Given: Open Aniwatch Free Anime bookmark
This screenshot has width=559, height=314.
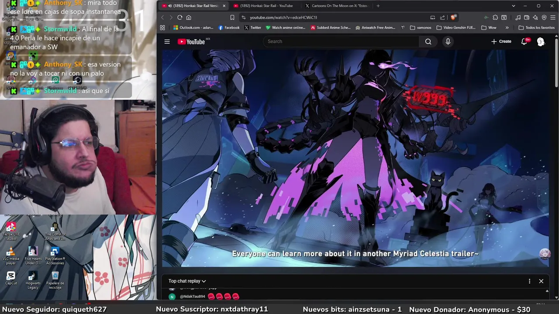Looking at the screenshot, I should 376,27.
